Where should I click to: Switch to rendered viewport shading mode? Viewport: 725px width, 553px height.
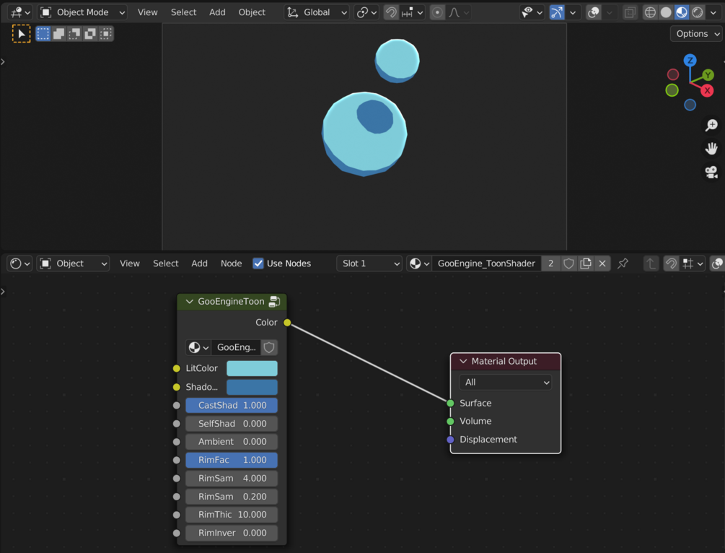pos(698,12)
